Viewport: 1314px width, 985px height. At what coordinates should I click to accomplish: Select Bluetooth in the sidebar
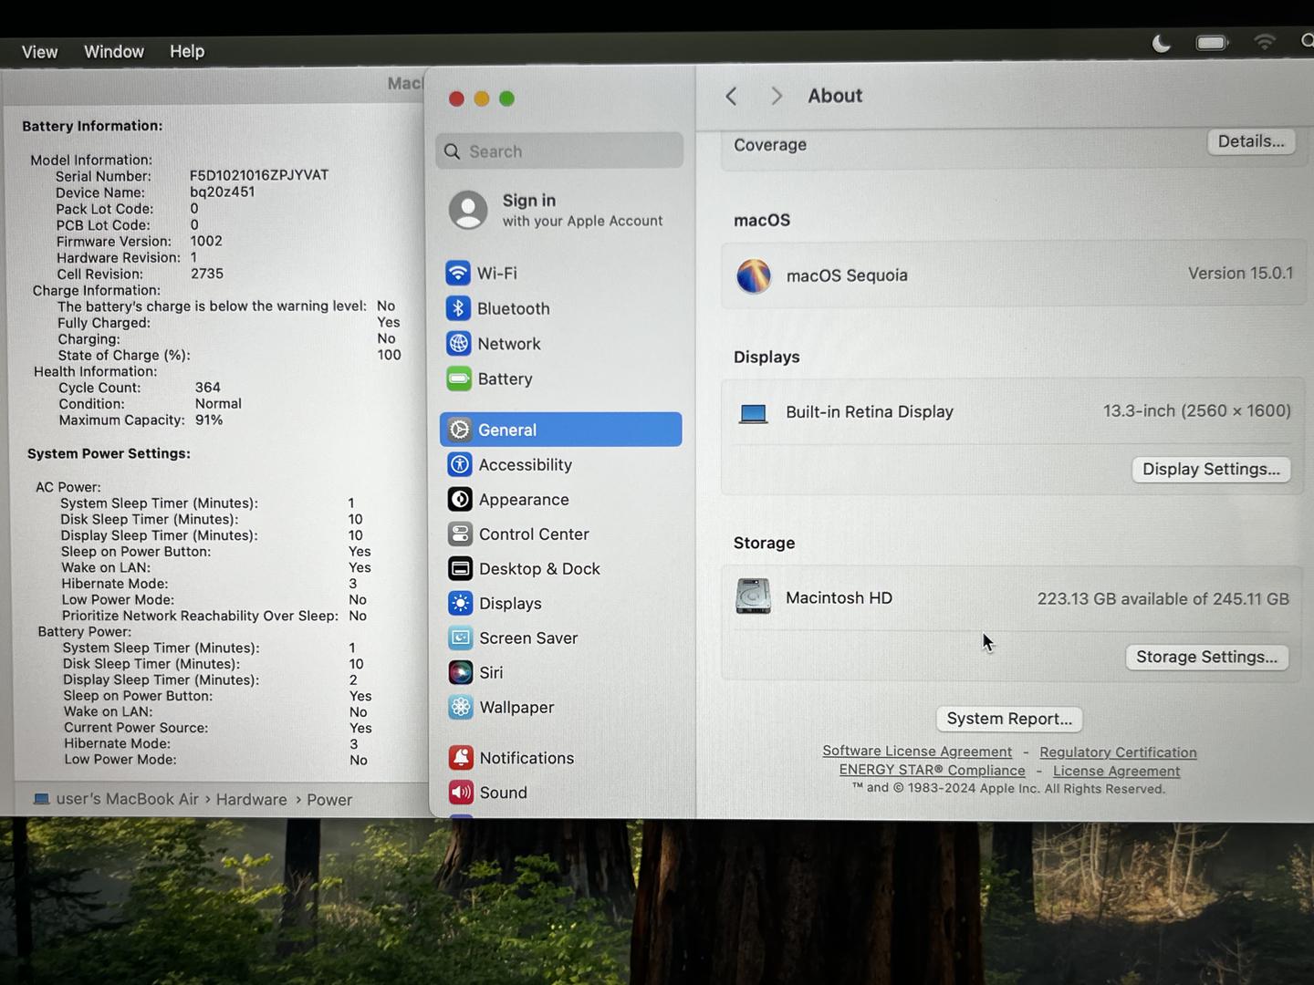tap(512, 309)
